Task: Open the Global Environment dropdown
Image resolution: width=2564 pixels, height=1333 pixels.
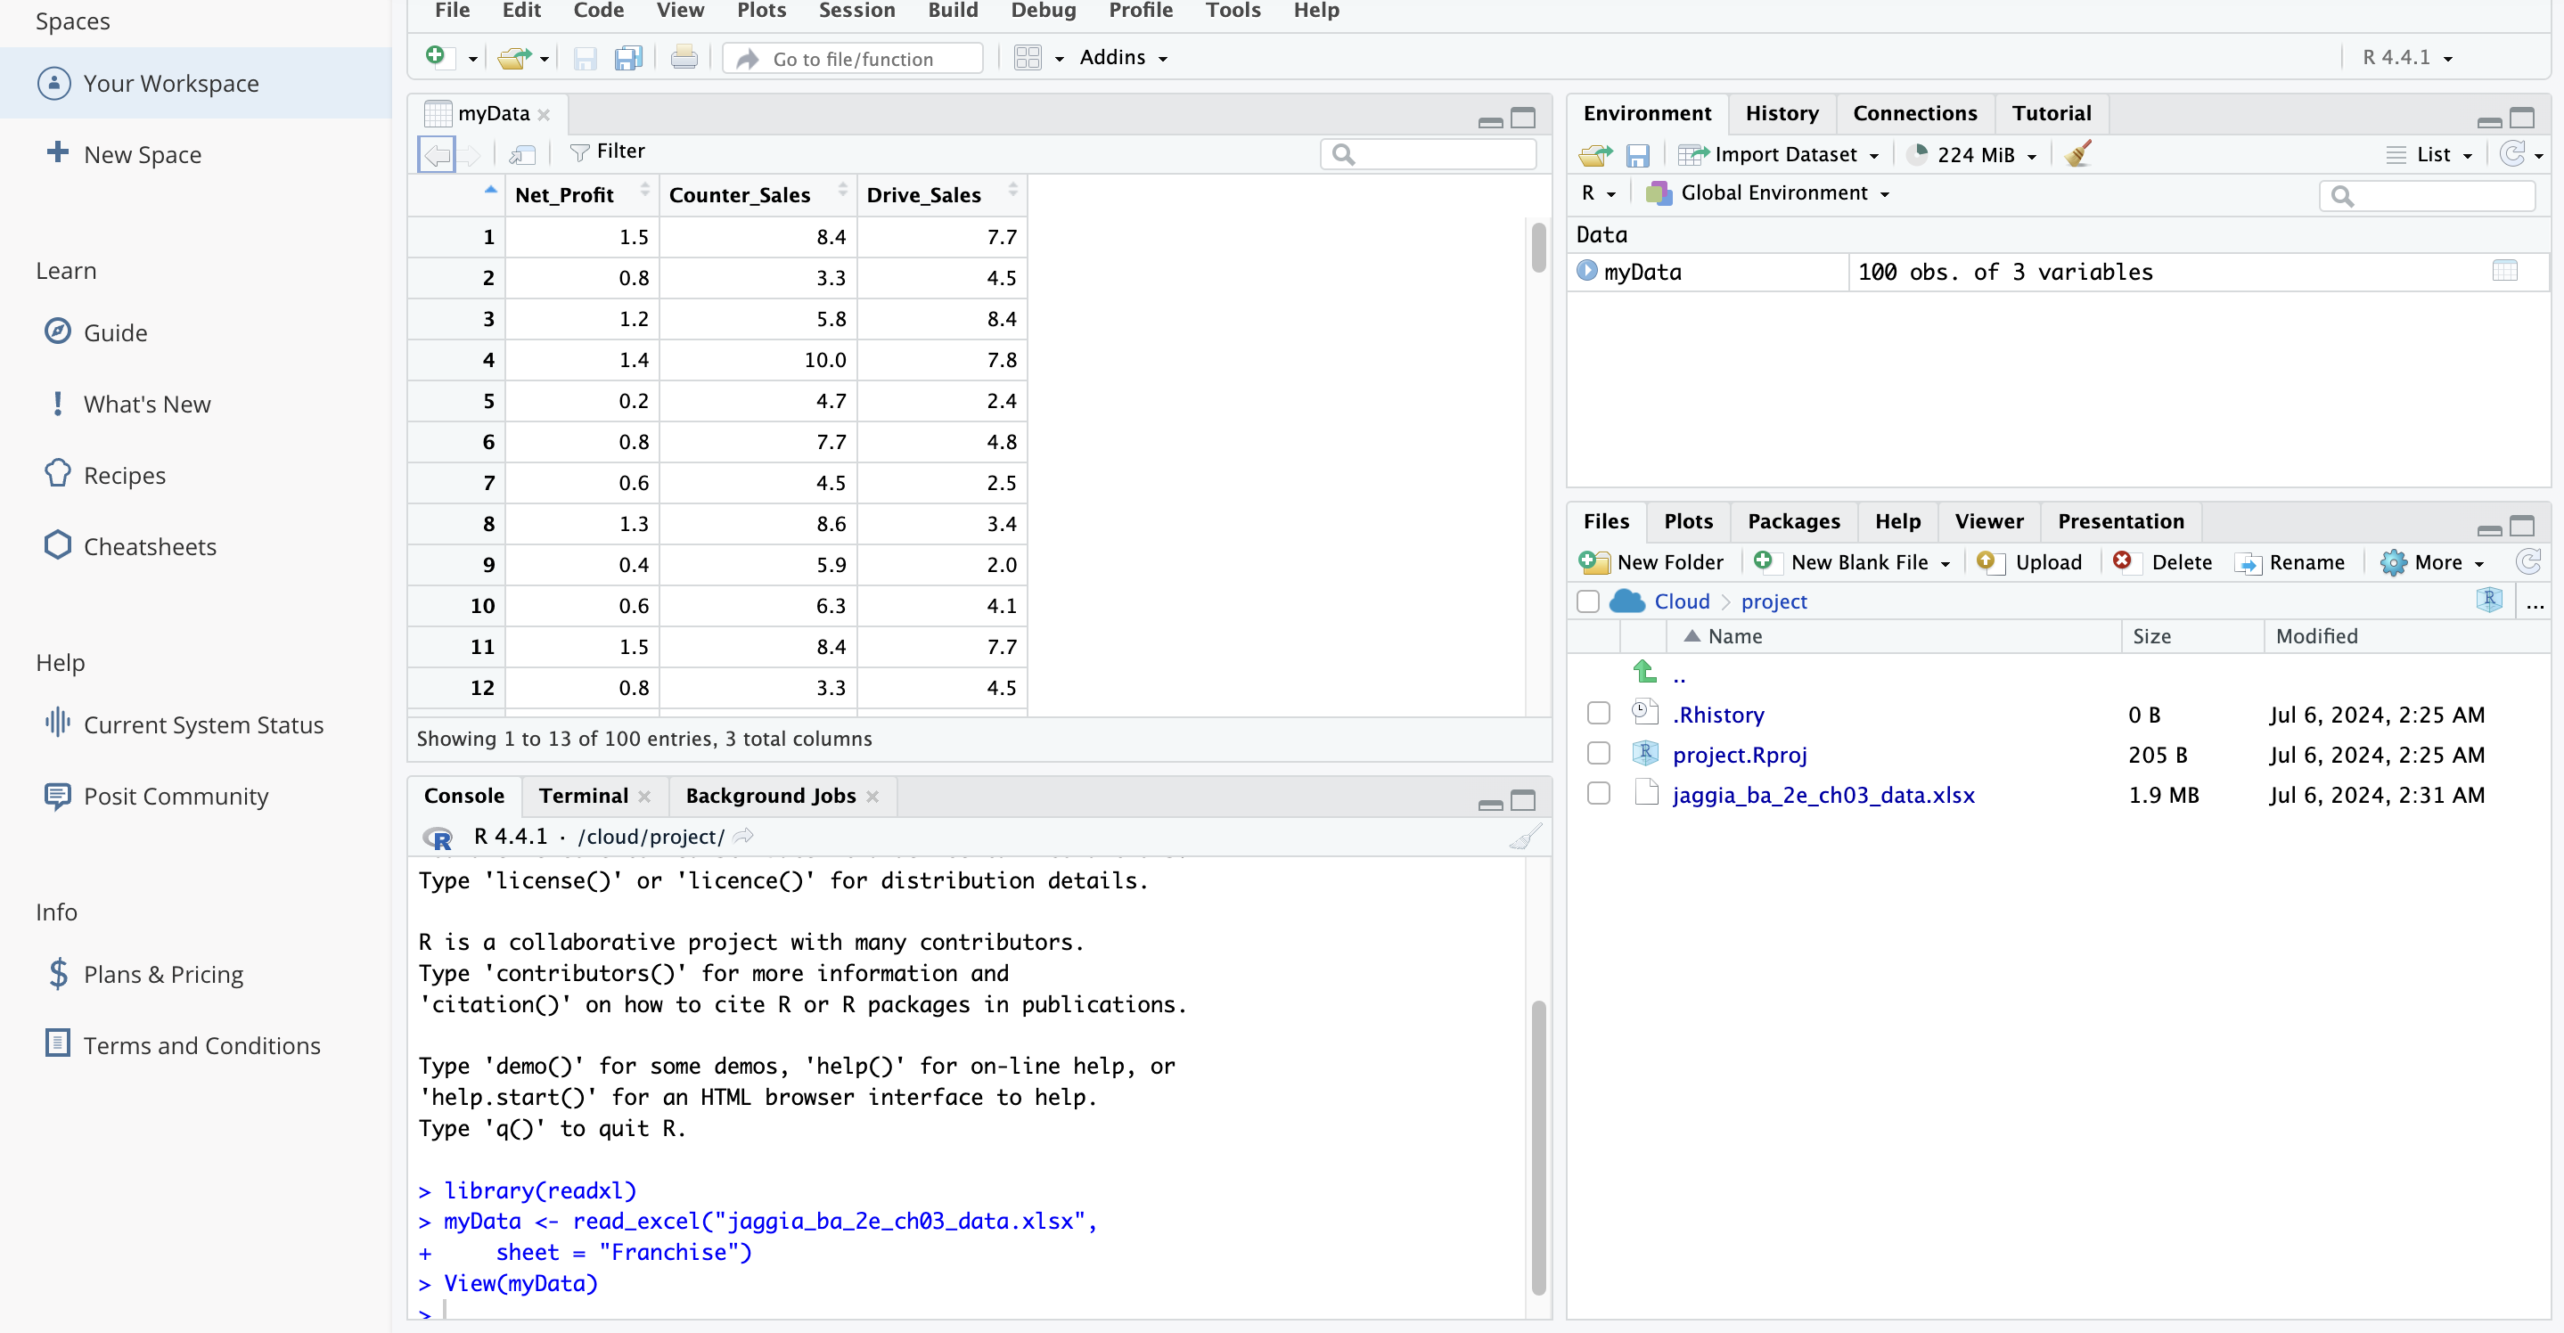Action: (1768, 193)
